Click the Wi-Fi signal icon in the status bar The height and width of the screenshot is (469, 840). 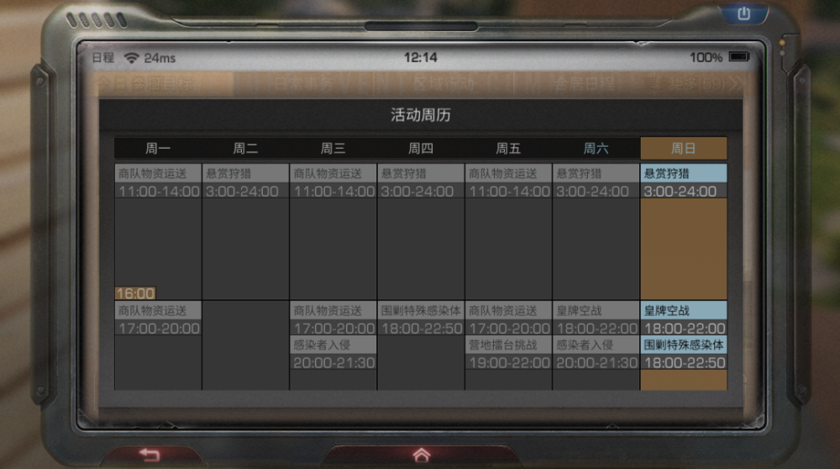click(x=131, y=58)
